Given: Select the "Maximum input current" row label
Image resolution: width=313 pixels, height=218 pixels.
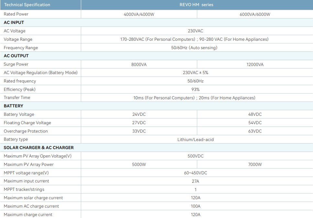Looking at the screenshot, I should coord(26,181).
